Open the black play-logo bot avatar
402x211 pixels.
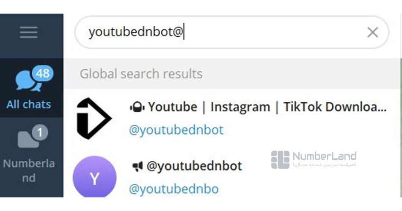tap(94, 119)
